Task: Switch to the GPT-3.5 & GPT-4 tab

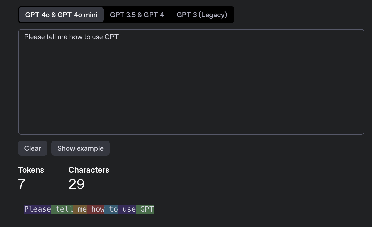Action: coord(137,15)
